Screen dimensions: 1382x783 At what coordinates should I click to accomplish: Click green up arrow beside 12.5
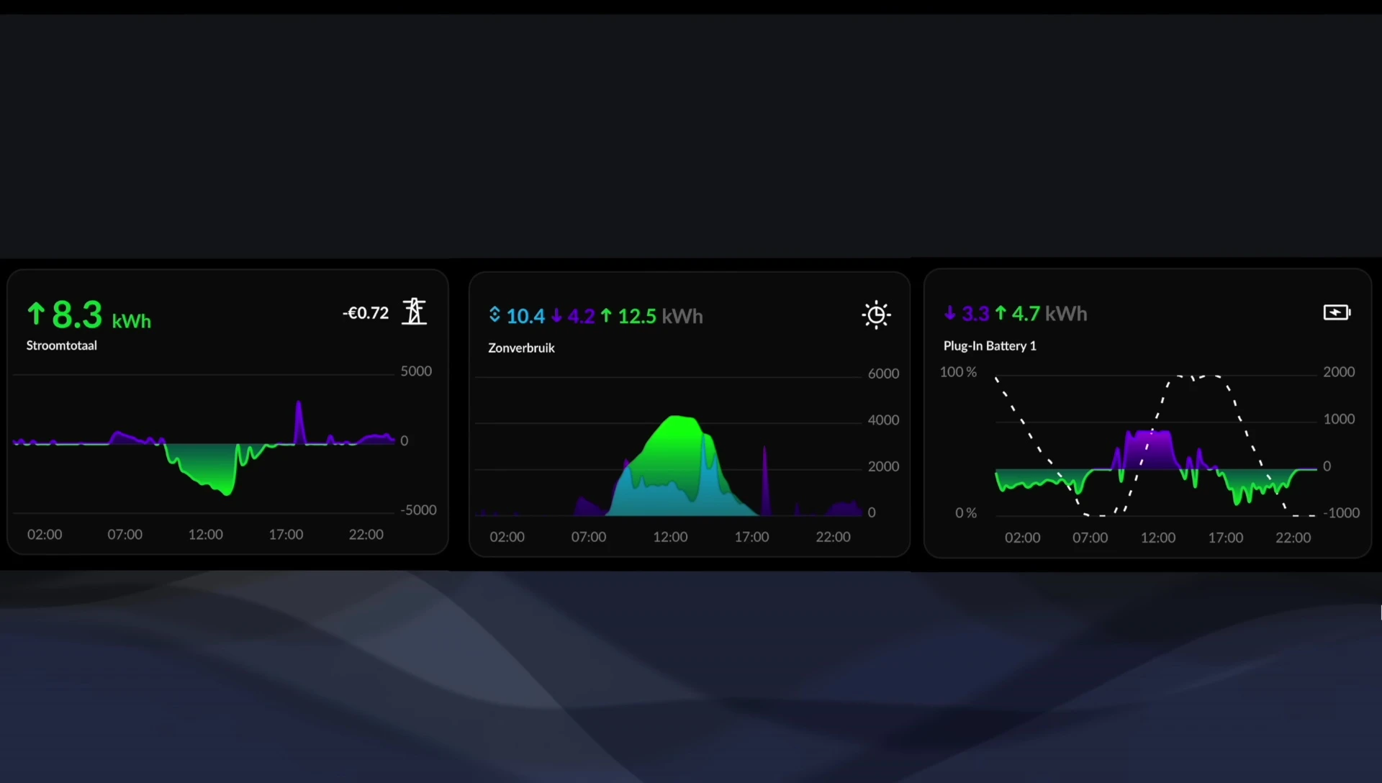[x=606, y=315]
